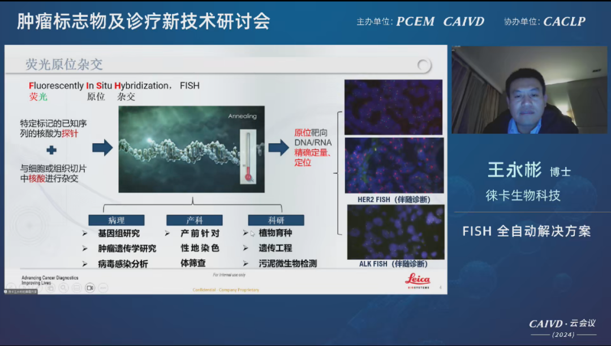This screenshot has width=611, height=346.
Task: Click the 病理 category header box
Action: click(x=116, y=220)
